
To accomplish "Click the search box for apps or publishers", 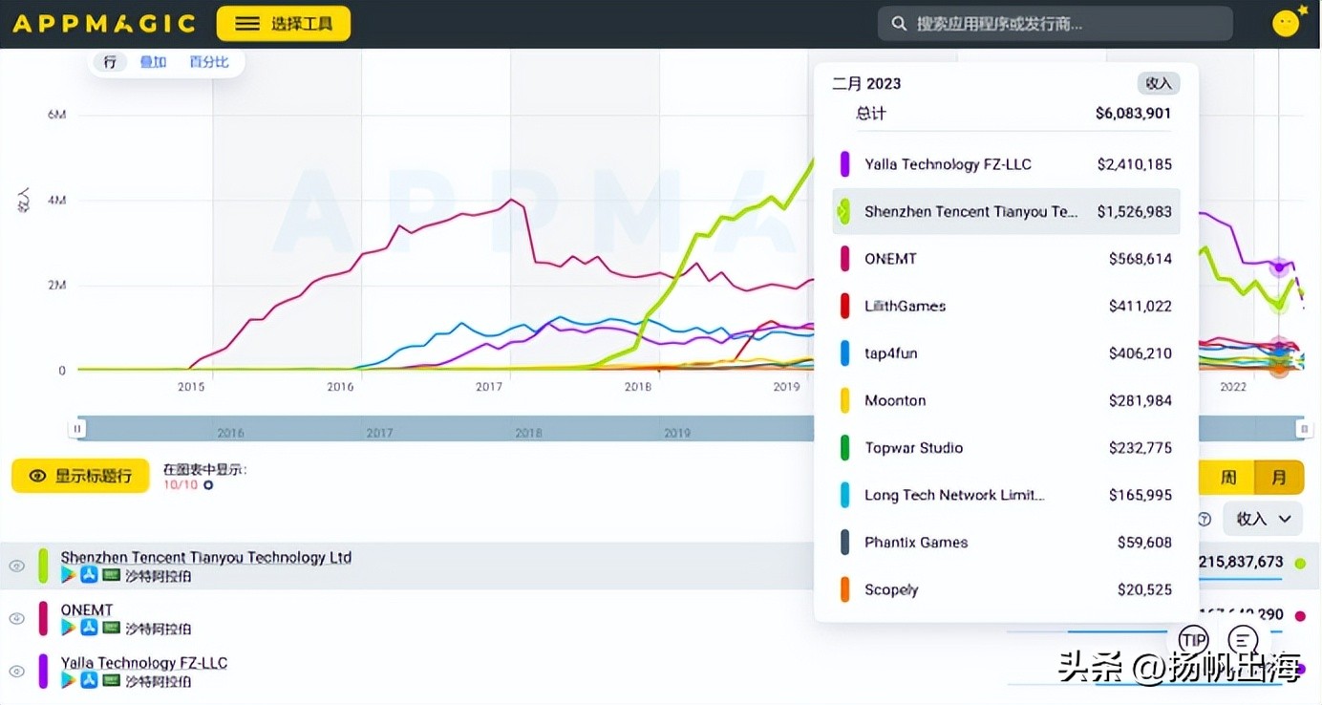I will (x=1055, y=24).
